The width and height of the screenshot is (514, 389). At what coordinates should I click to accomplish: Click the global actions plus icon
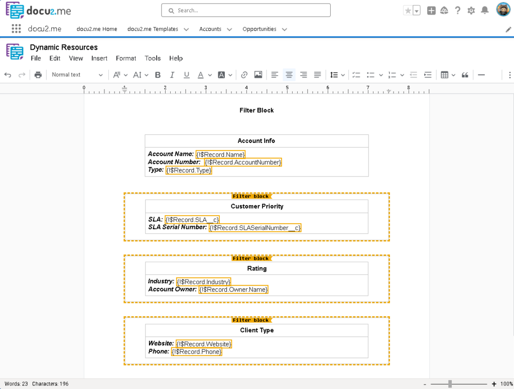tap(431, 11)
